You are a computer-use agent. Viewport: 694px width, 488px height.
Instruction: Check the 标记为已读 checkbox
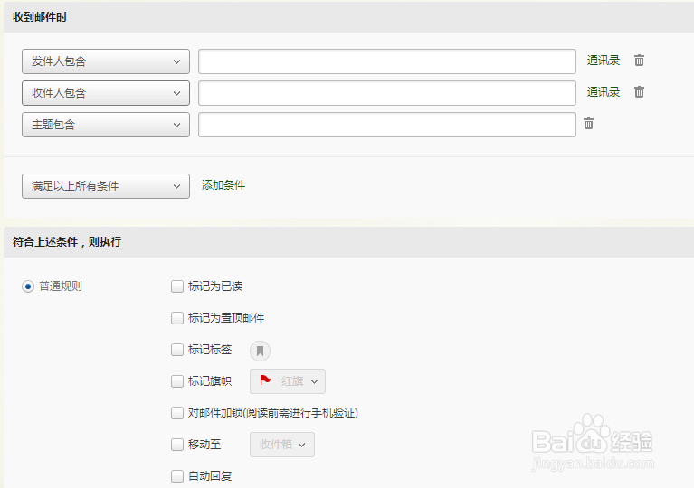pos(177,286)
